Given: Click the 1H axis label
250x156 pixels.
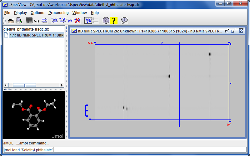Looking at the screenshot, I should (229, 125).
